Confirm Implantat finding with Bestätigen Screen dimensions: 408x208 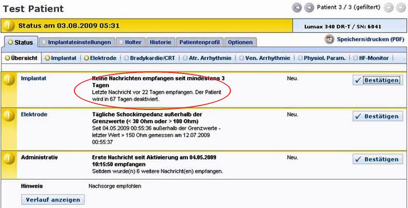377,81
